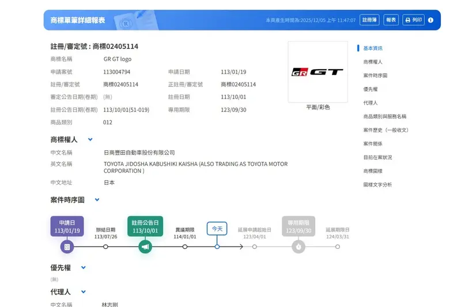Screen dimensions: 461x307
Task: Go to 圖樣文字分析 in the side navigation
Action: pos(377,185)
